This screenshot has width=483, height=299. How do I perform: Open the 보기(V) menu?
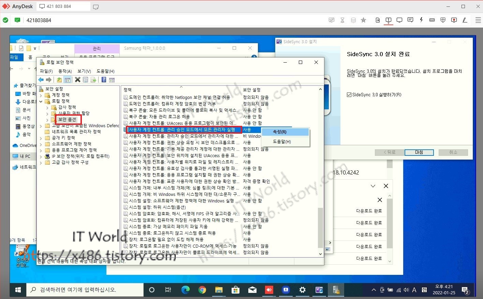(x=84, y=71)
